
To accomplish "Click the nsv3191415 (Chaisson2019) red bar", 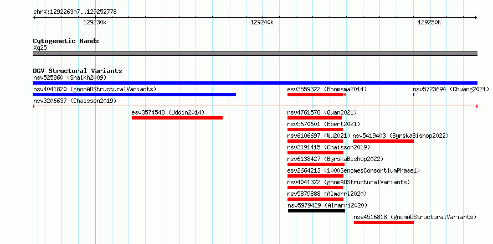I will coord(315,153).
